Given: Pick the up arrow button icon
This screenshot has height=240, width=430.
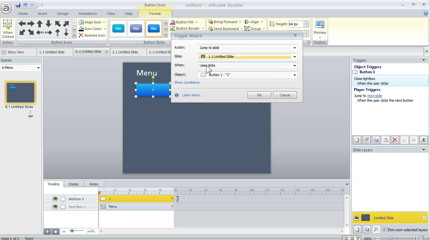Looking at the screenshot, I should [40, 24].
